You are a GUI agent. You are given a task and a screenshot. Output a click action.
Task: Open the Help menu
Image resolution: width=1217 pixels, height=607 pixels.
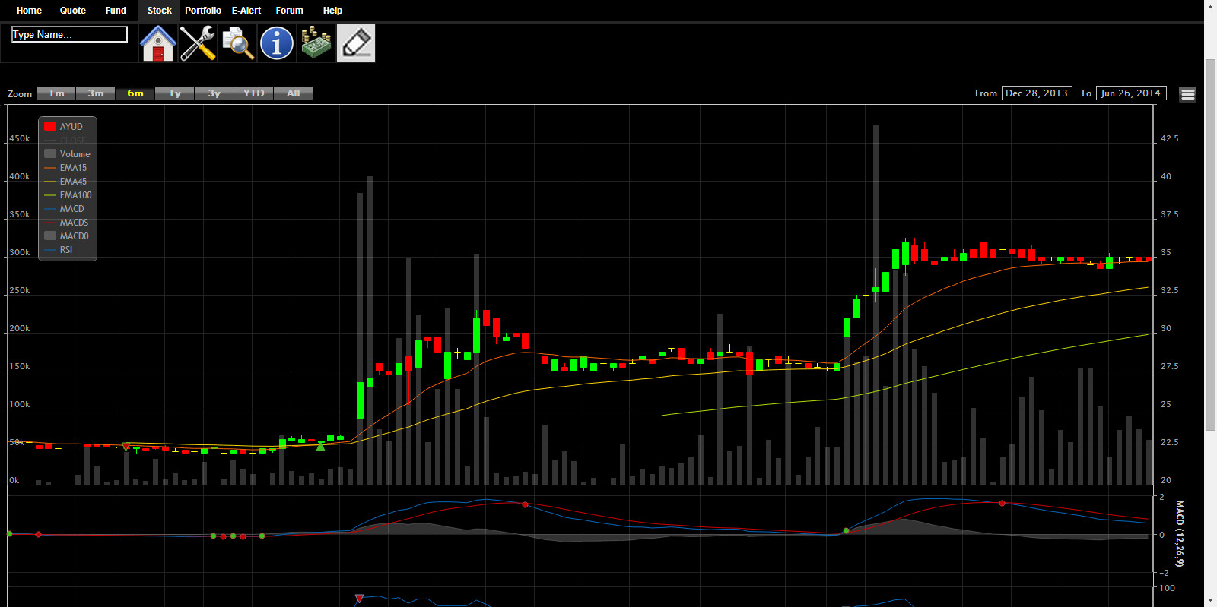point(332,11)
